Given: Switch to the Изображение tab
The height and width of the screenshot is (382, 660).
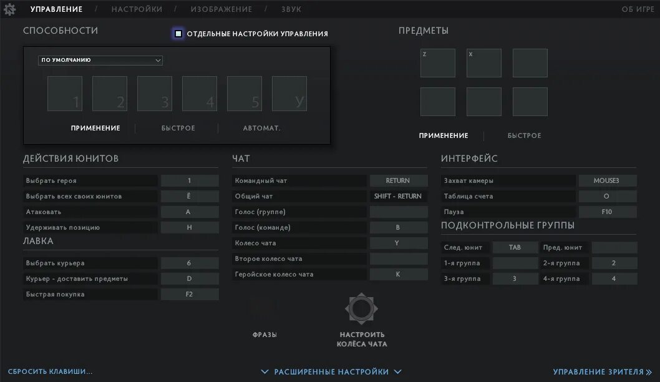Looking at the screenshot, I should point(221,9).
